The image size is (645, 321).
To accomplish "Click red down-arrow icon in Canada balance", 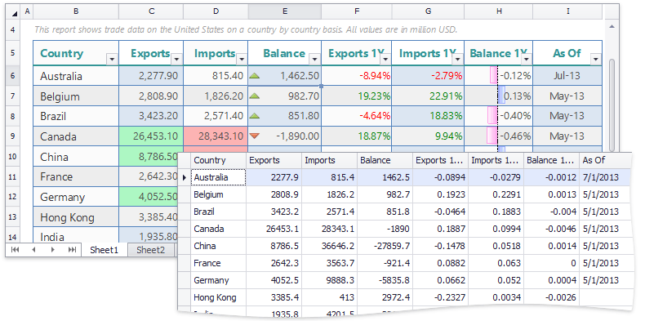I will click(255, 136).
